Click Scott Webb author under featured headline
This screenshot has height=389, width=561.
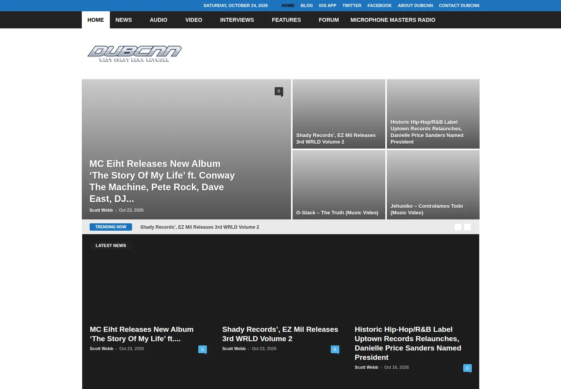pyautogui.click(x=101, y=210)
